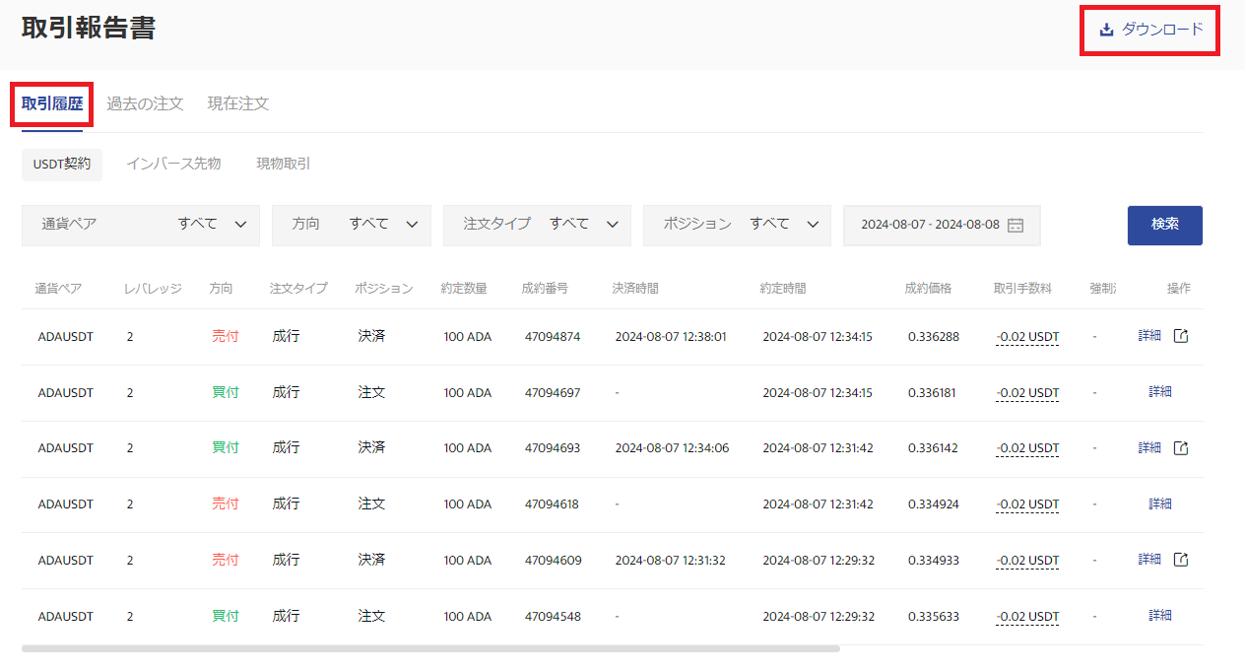The height and width of the screenshot is (671, 1245).
Task: Open share icon for trade 47094693
Action: coord(1181,448)
